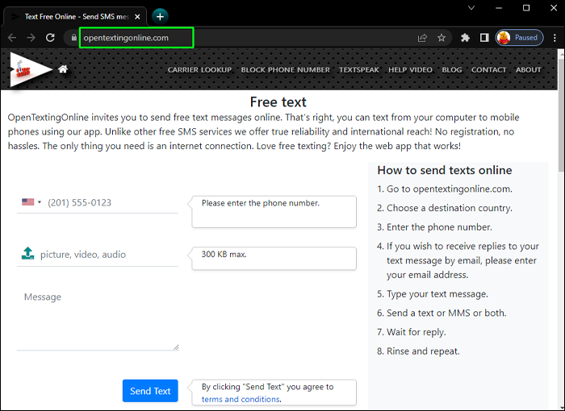The image size is (565, 411).
Task: Click the upload media icon
Action: (27, 254)
